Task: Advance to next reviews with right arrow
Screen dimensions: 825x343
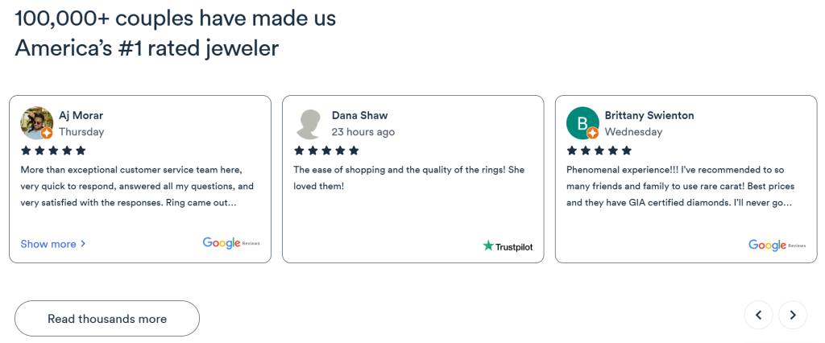Action: coord(793,315)
